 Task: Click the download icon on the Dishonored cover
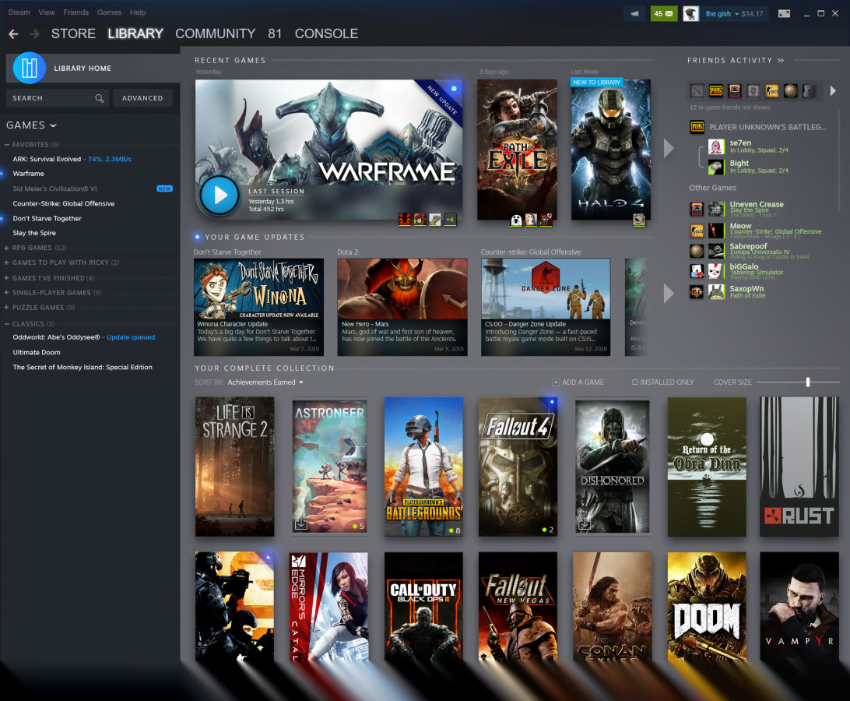point(584,524)
